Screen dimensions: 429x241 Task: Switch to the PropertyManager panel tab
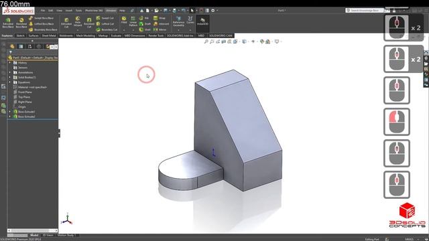tap(21, 46)
